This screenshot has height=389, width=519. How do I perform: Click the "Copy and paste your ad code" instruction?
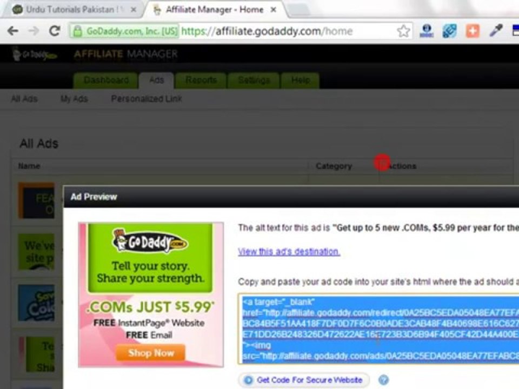click(378, 282)
